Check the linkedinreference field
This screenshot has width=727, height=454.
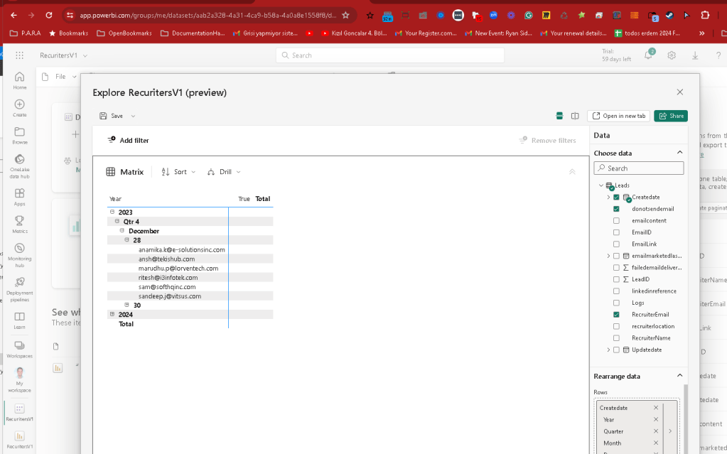pyautogui.click(x=616, y=291)
